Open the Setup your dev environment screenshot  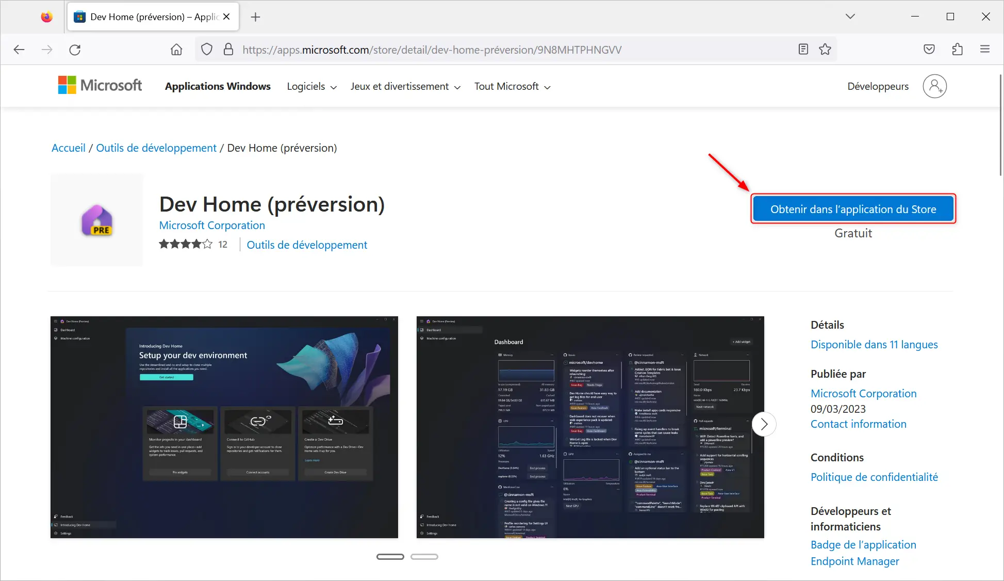224,427
